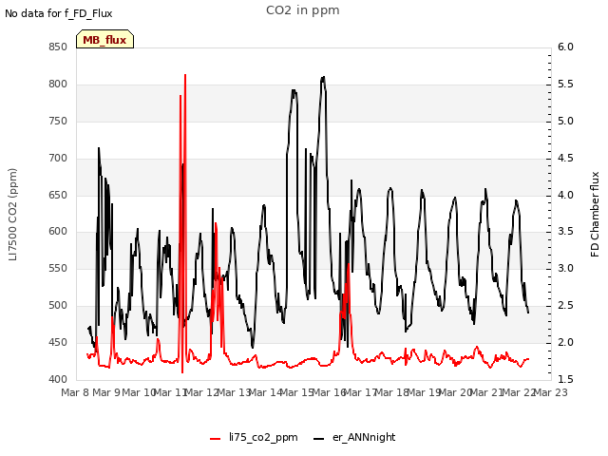This screenshot has height=456, width=608.
Task: Click the Mar 18 date label
Action: 391,392
